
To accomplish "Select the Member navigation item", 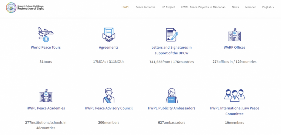I will 250,7.
